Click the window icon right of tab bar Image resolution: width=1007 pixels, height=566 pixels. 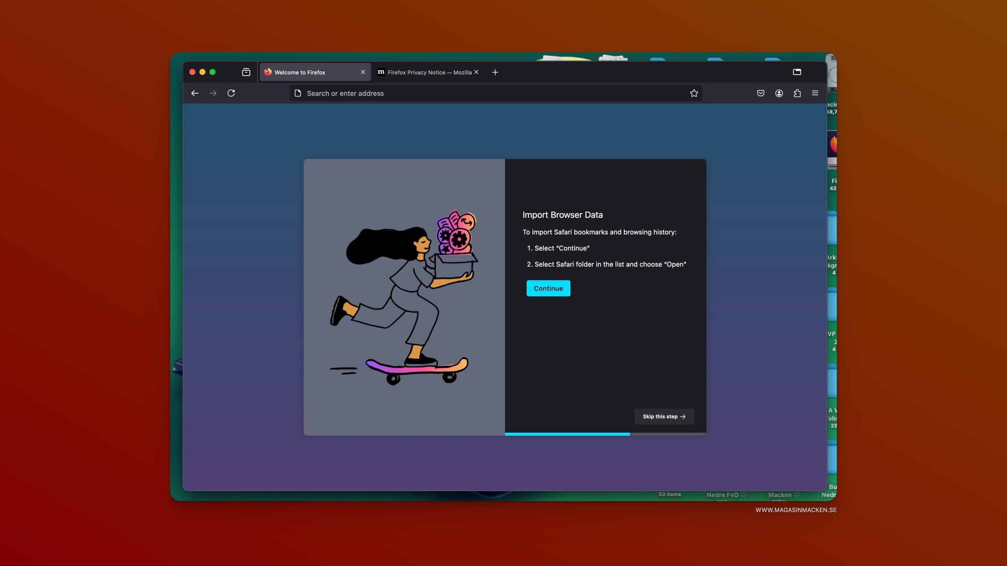[x=797, y=72]
